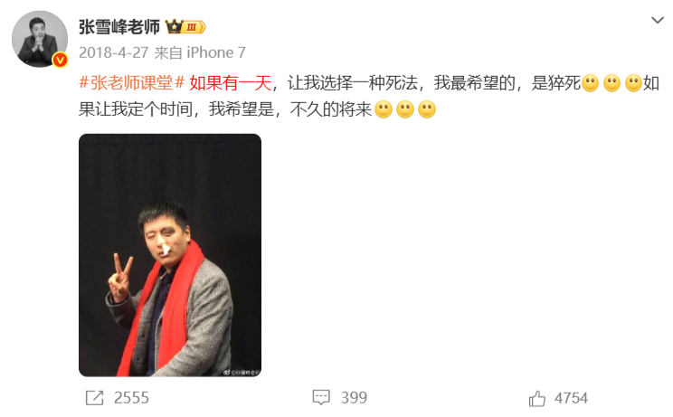Like the post with thumbs-up icon
673x417 pixels.
[x=537, y=398]
